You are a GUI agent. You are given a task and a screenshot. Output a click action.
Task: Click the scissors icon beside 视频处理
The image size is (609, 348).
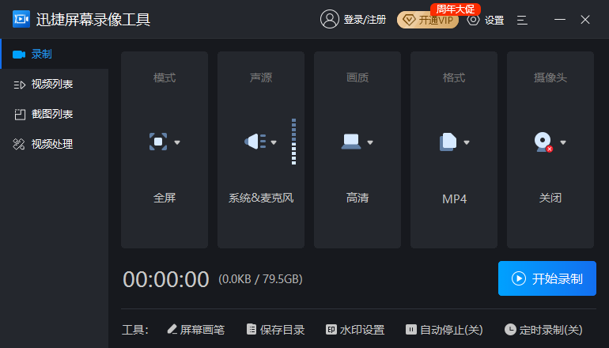tap(19, 144)
